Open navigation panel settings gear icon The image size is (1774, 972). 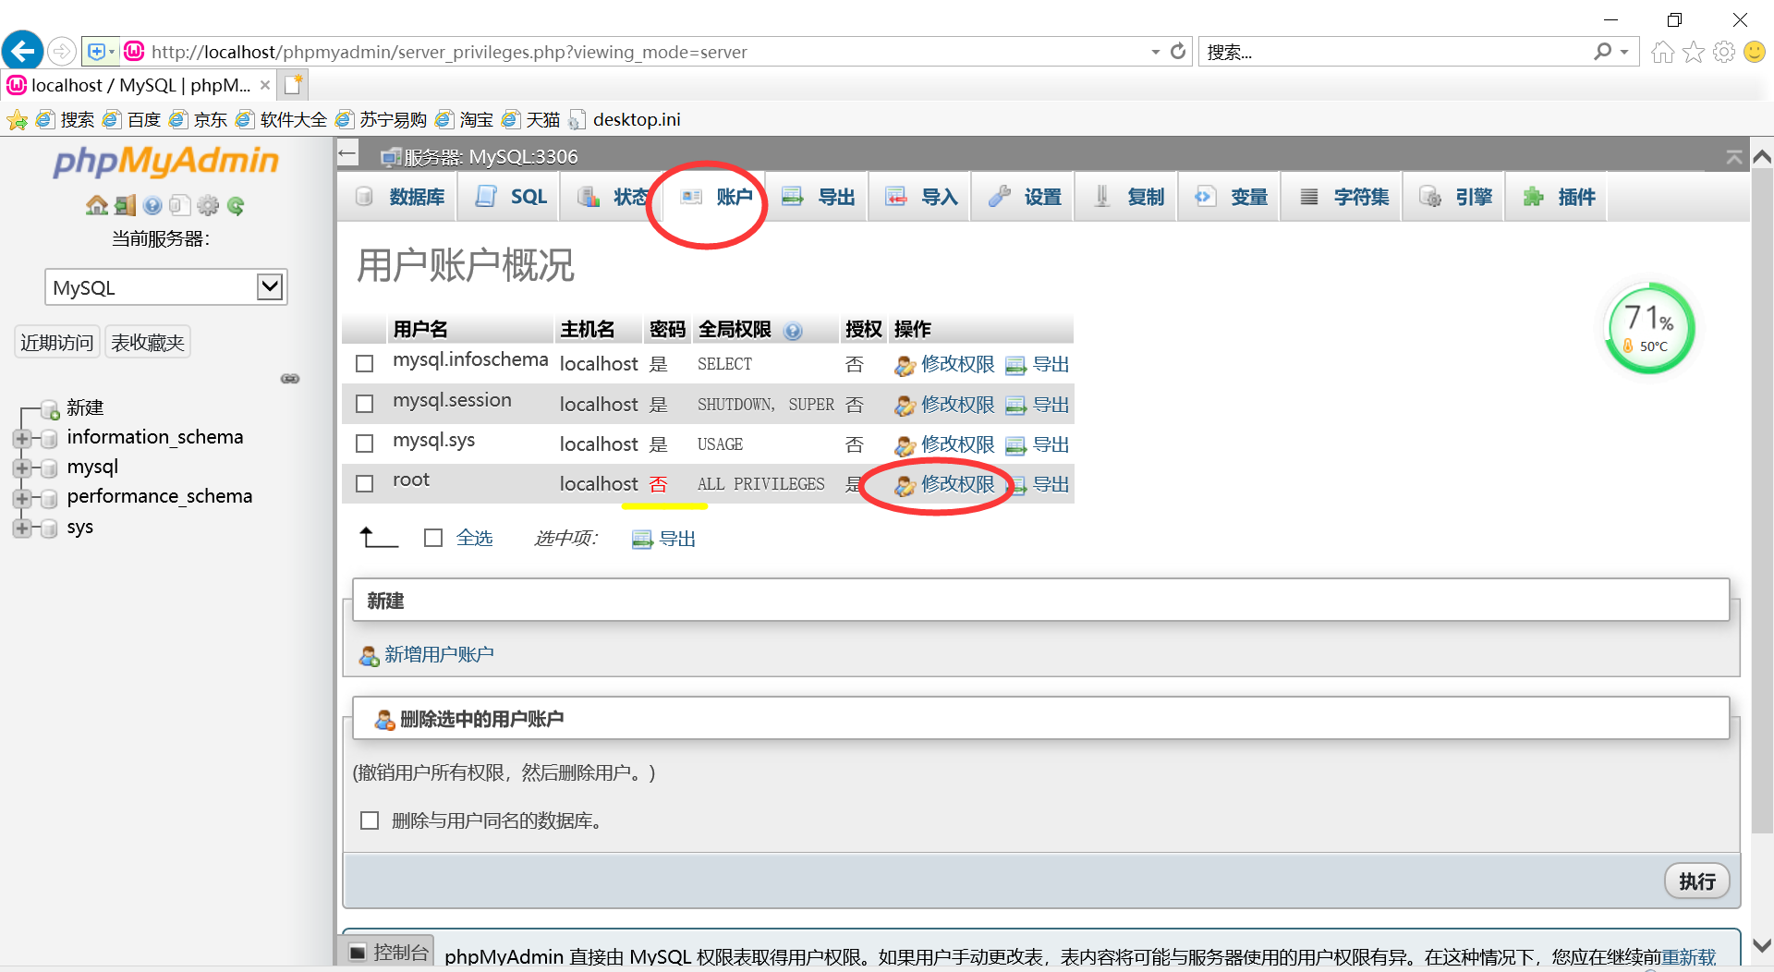[209, 205]
